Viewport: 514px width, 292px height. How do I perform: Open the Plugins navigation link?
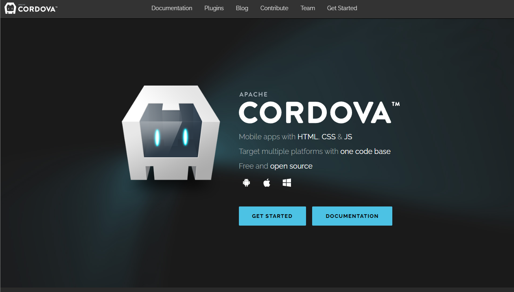pos(214,8)
